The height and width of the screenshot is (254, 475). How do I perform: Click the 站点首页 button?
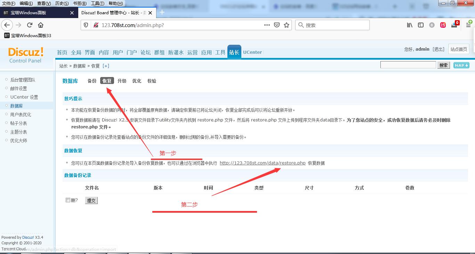click(x=459, y=49)
